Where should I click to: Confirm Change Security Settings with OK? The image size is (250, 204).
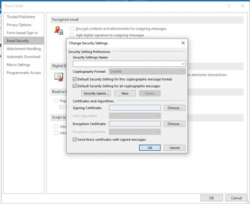click(150, 148)
